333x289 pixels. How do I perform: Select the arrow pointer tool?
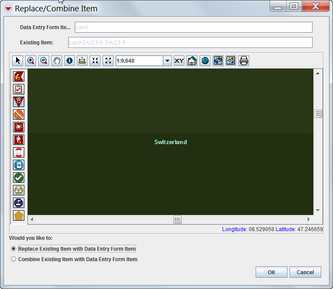click(18, 61)
